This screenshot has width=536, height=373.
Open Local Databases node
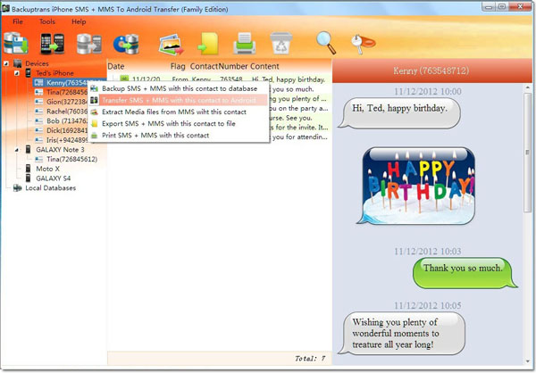[51, 188]
